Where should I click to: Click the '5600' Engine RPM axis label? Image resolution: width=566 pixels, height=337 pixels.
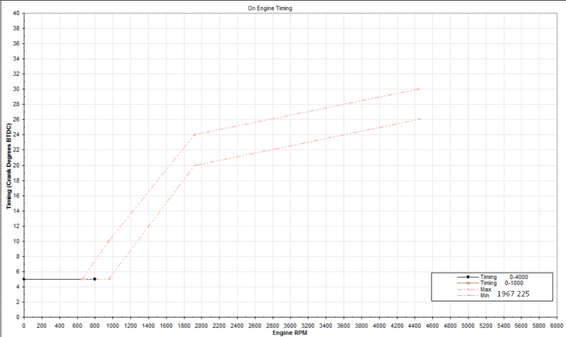tap(521, 326)
